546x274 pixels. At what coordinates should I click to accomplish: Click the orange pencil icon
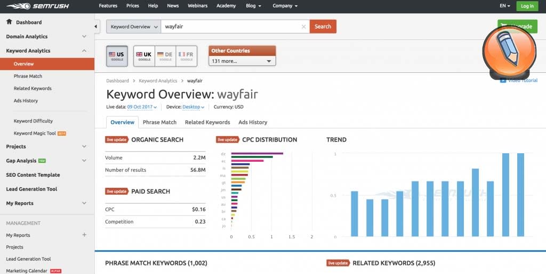click(x=509, y=53)
